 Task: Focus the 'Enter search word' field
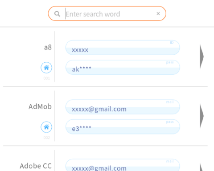pos(109,14)
